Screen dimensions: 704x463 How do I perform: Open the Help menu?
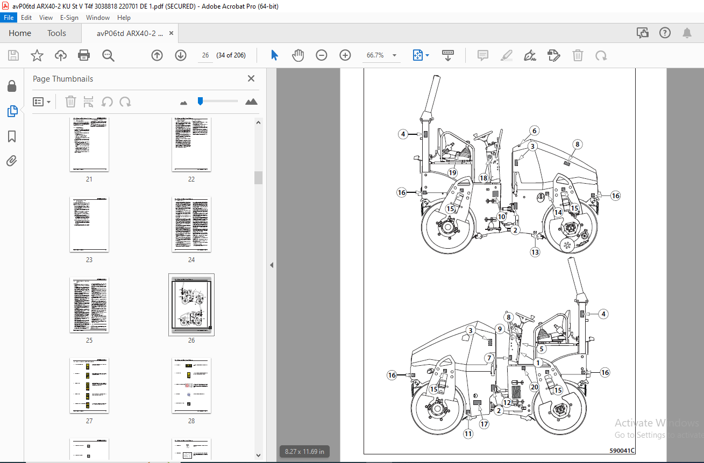(x=124, y=18)
